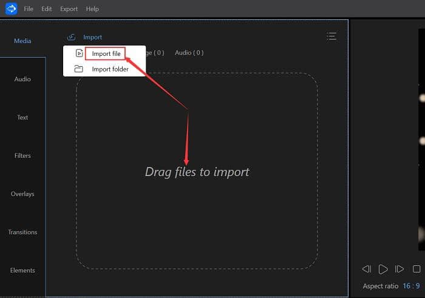
Task: Step back to the previous frame
Action: pyautogui.click(x=366, y=269)
